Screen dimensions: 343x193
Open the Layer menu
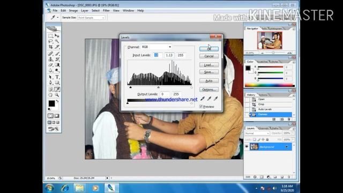[85, 11]
